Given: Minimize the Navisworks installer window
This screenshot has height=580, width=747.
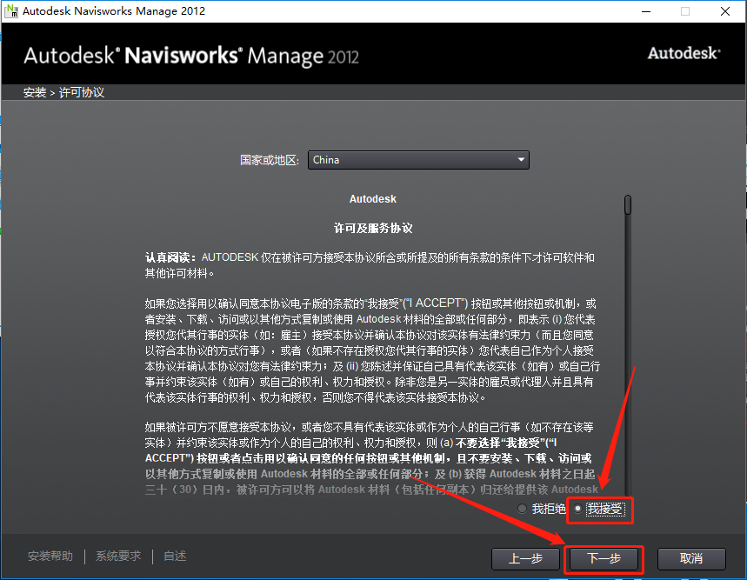Looking at the screenshot, I should pos(646,11).
